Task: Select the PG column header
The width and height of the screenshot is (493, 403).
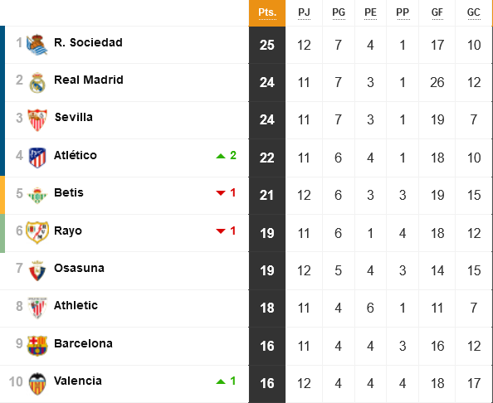Action: coord(339,13)
